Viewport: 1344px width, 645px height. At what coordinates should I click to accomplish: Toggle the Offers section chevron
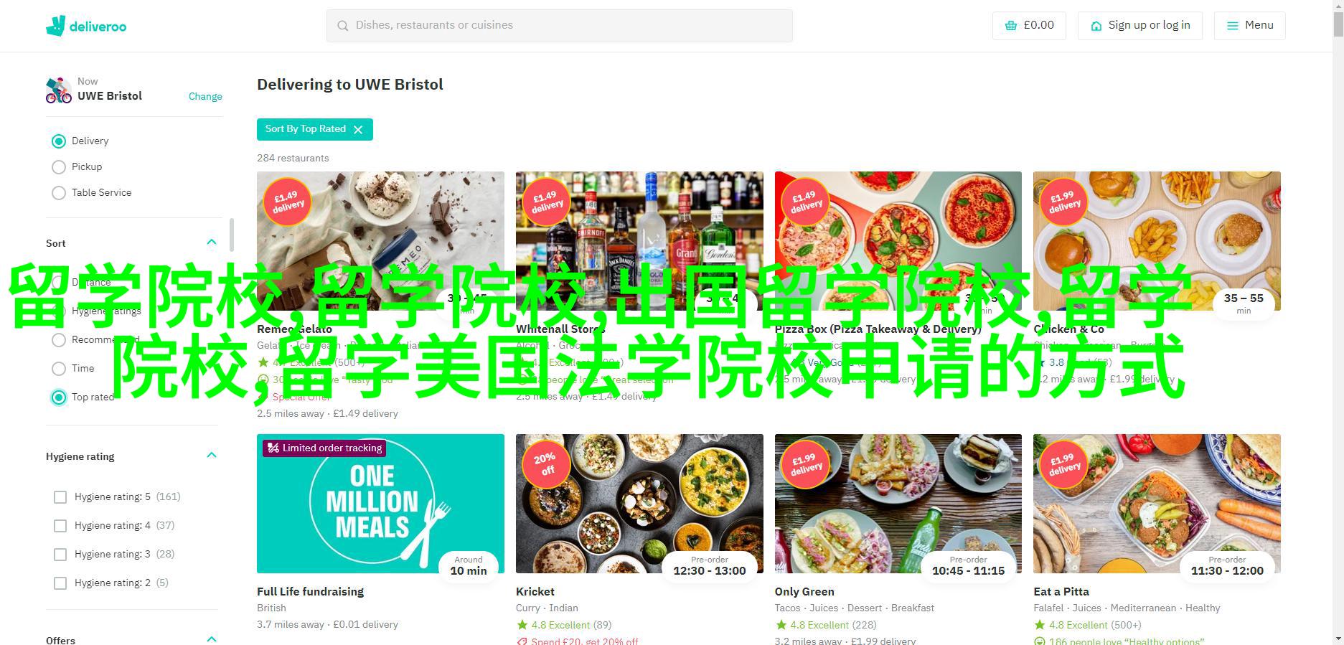[x=212, y=639]
